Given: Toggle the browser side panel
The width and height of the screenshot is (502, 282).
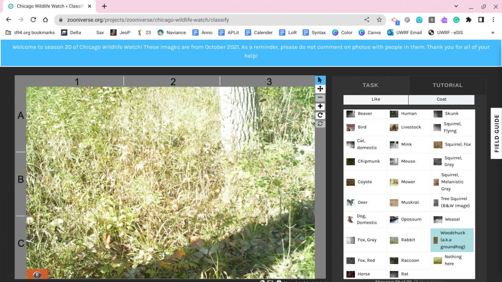Looking at the screenshot, I should [481, 20].
